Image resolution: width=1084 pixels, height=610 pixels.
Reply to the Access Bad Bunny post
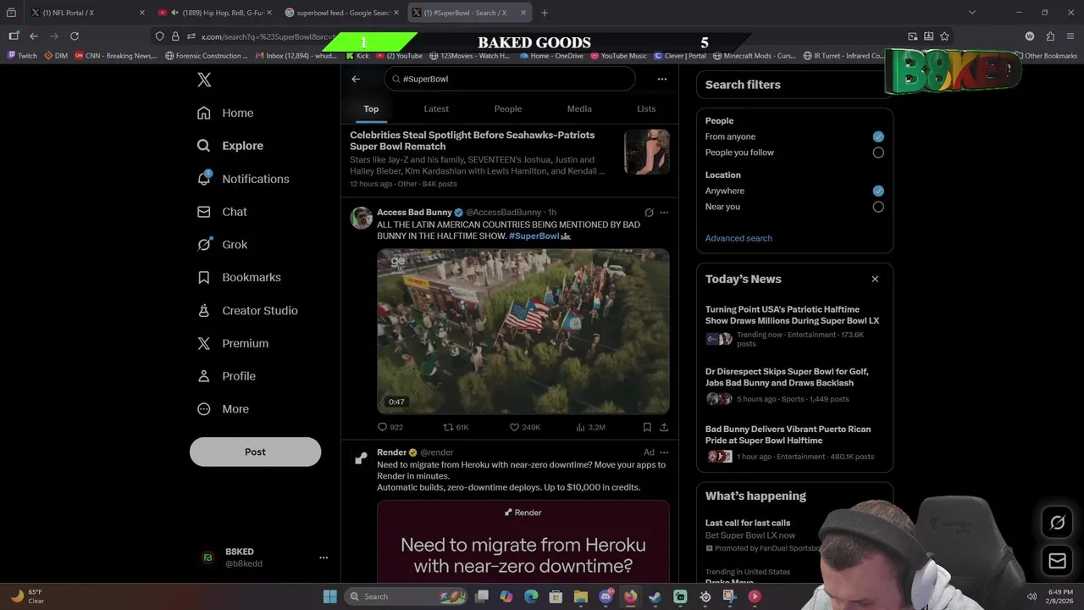click(390, 427)
